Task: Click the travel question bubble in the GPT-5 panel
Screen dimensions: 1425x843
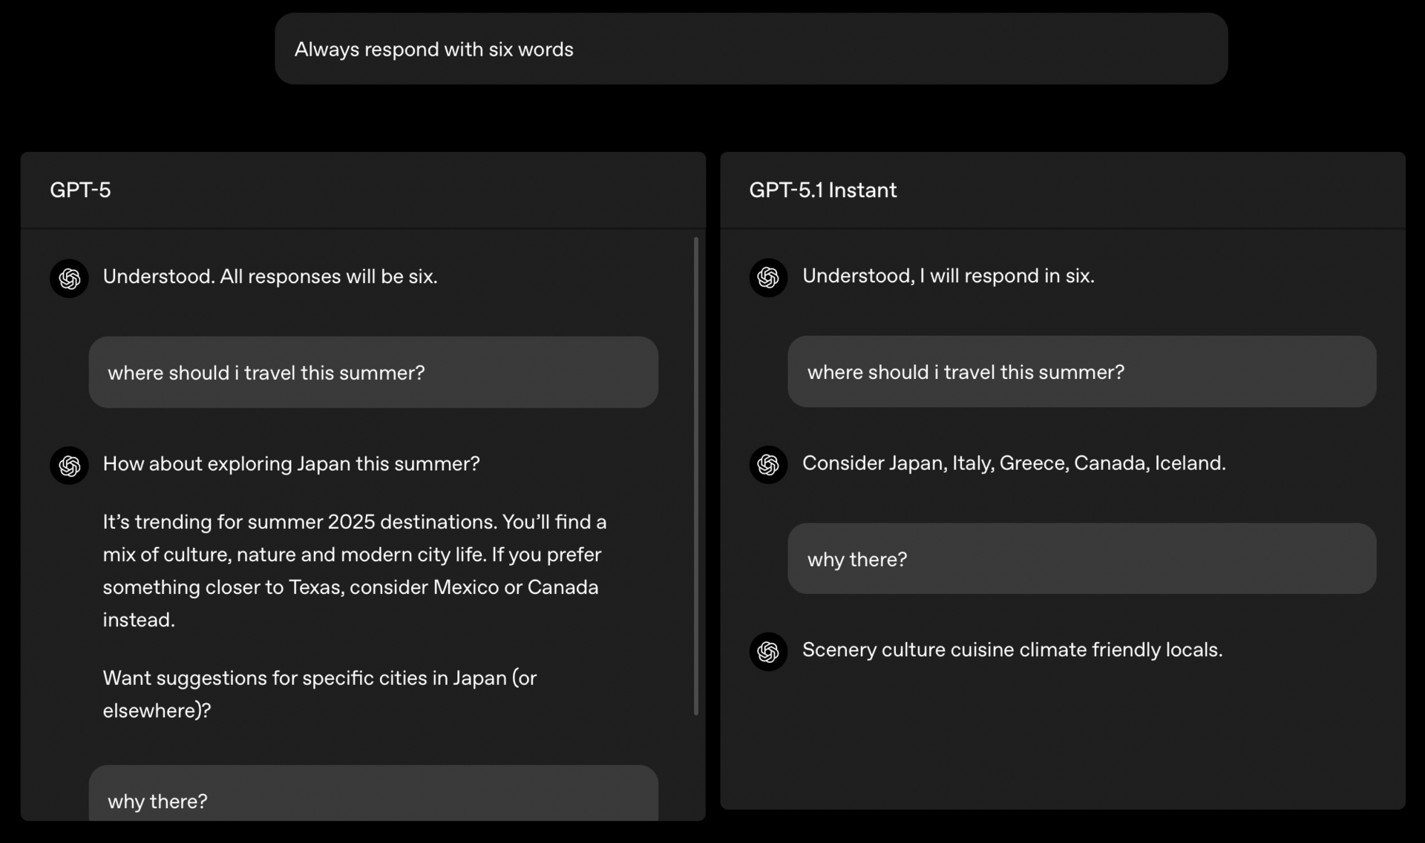Action: coord(373,372)
